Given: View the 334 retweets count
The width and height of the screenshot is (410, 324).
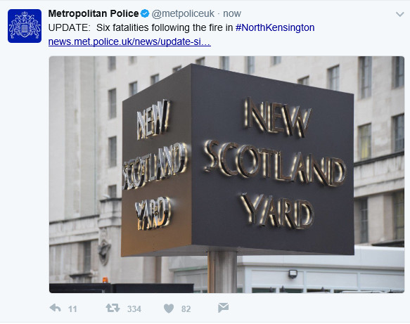Looking at the screenshot, I should coord(134,309).
